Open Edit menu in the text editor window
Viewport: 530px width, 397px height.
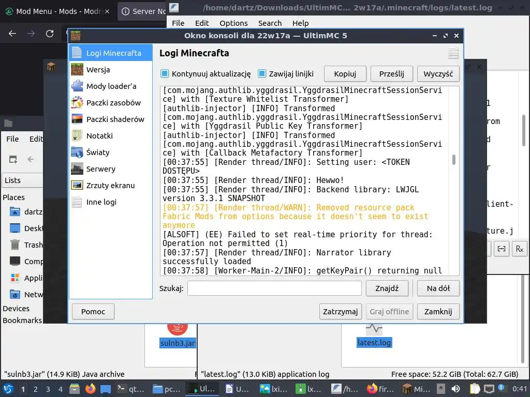tap(201, 23)
